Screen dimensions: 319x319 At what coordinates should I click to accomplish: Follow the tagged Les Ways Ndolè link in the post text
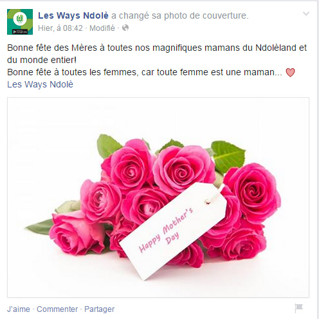coord(40,84)
